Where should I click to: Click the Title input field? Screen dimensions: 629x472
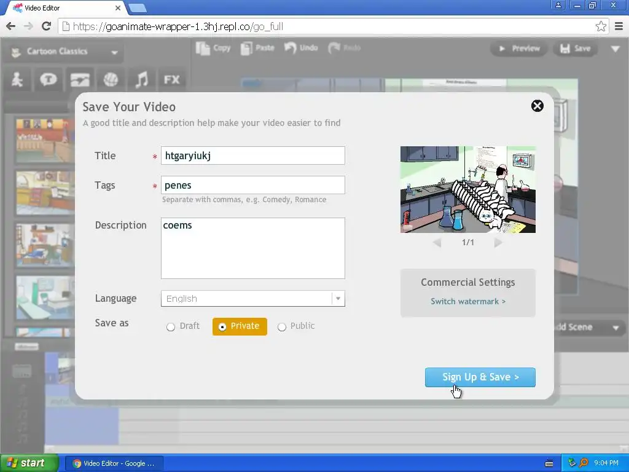pyautogui.click(x=252, y=155)
